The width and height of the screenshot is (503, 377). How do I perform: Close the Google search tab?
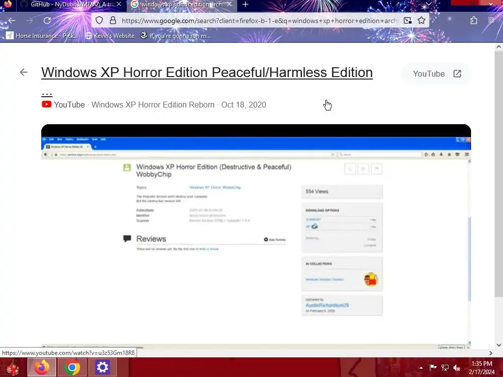[x=229, y=4]
